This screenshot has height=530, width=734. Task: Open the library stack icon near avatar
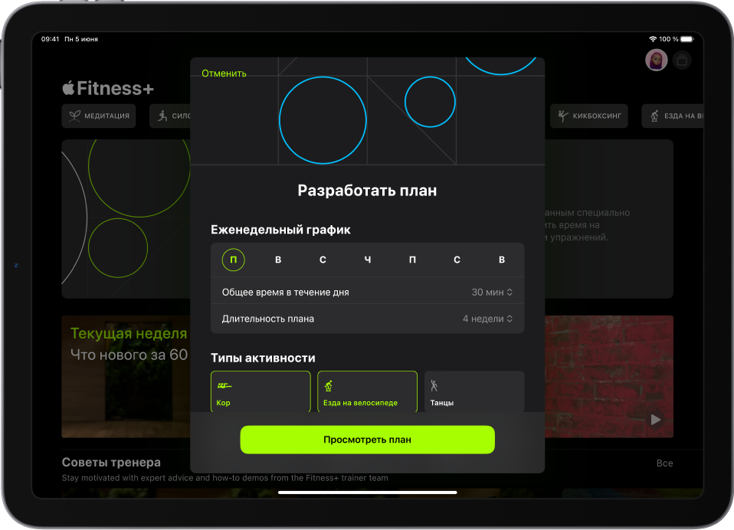pos(682,61)
